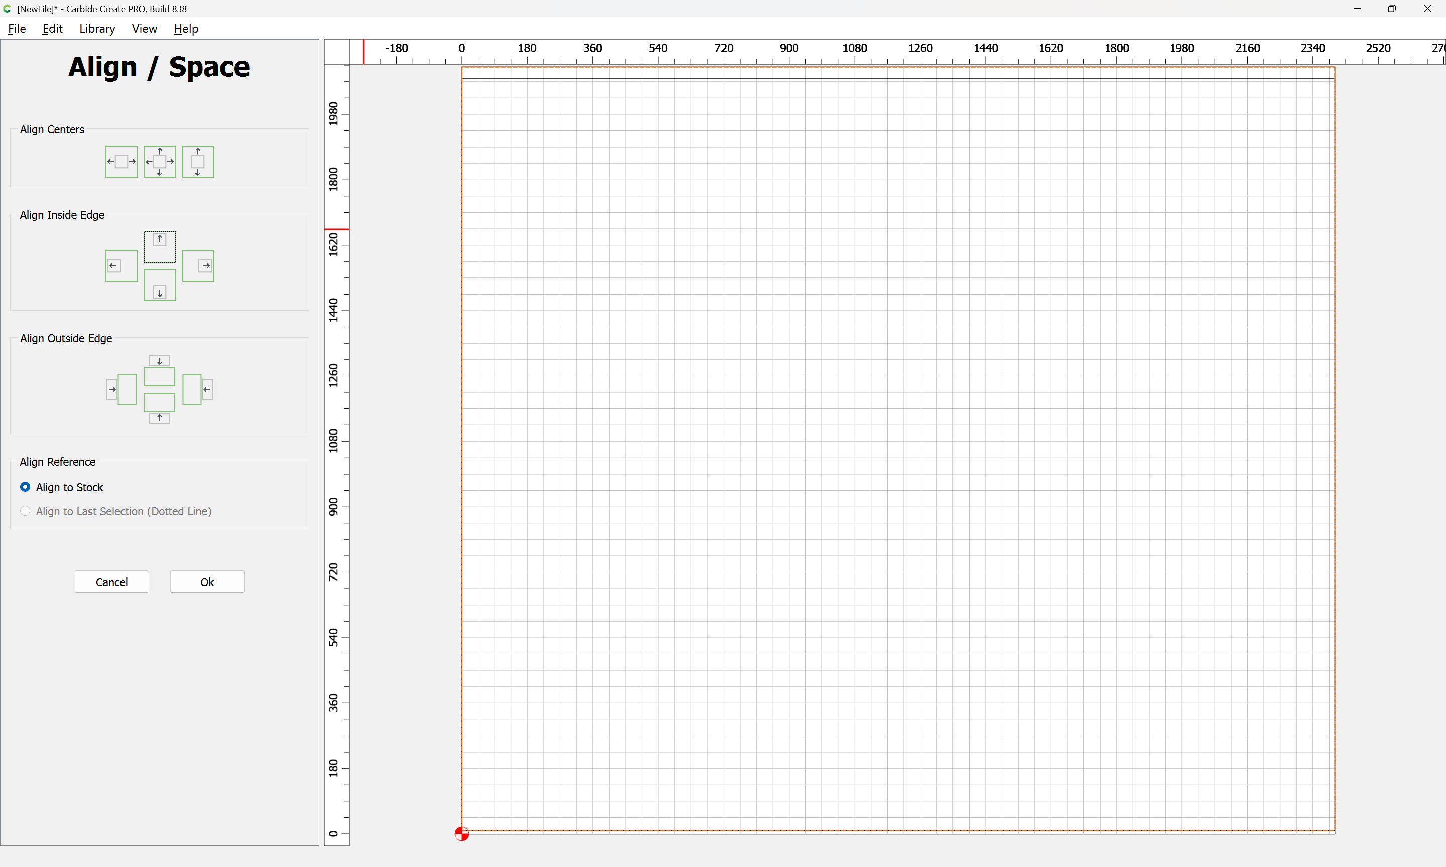Align to inside right edge icon

click(197, 266)
